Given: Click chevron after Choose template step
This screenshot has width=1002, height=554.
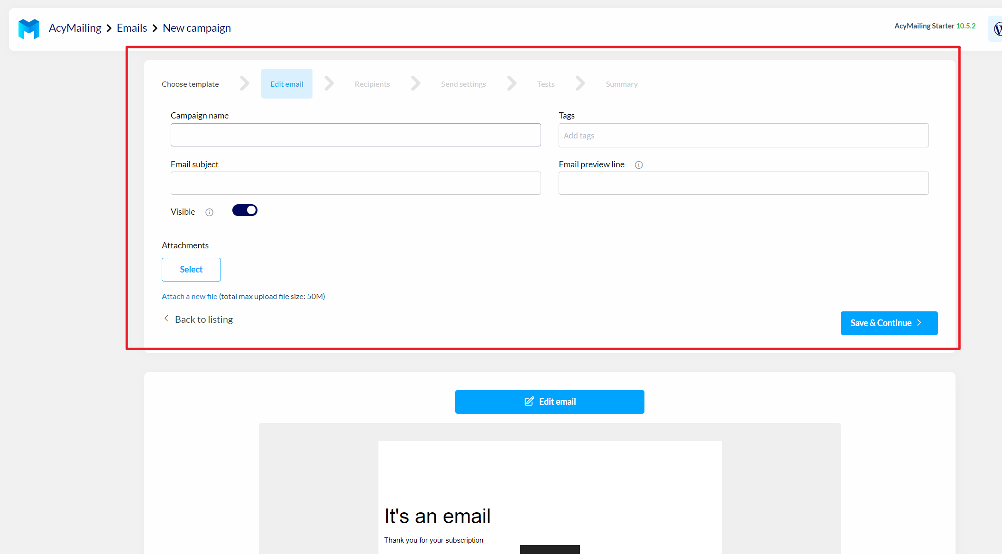Looking at the screenshot, I should [x=244, y=84].
